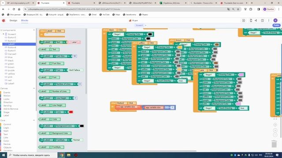Open the Thunkable three-dot more menu
This screenshot has width=282, height=158.
tap(269, 21)
